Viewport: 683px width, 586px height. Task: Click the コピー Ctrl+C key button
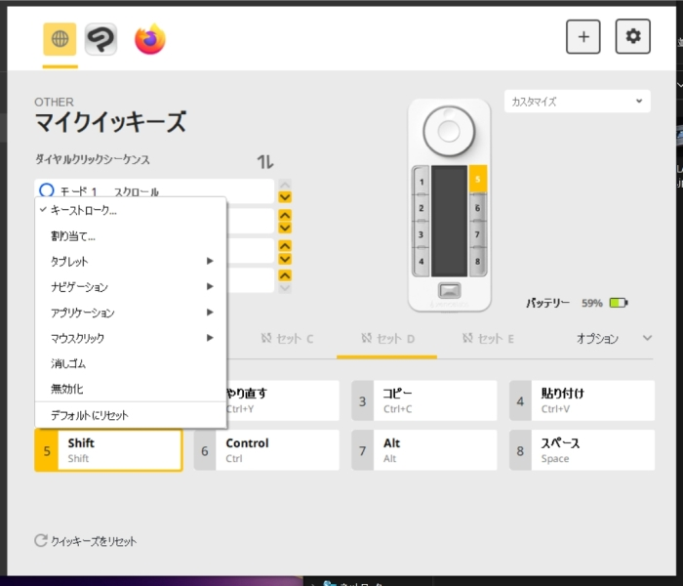click(422, 400)
